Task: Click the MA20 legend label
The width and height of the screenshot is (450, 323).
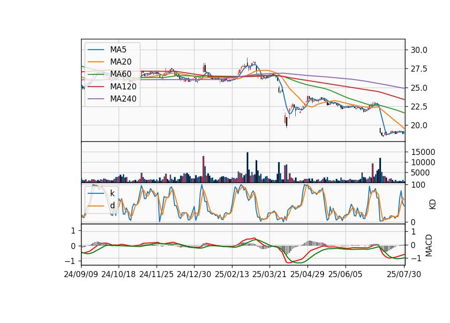Action: click(120, 62)
